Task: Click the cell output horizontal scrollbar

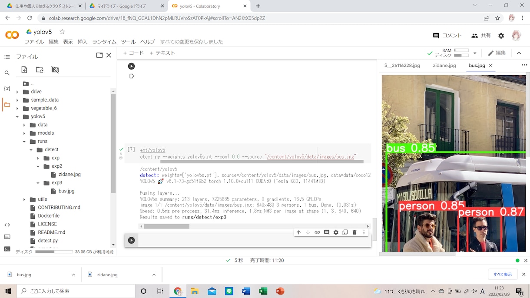Action: 166,226
